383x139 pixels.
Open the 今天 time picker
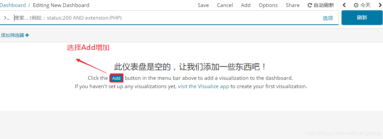pyautogui.click(x=362, y=5)
